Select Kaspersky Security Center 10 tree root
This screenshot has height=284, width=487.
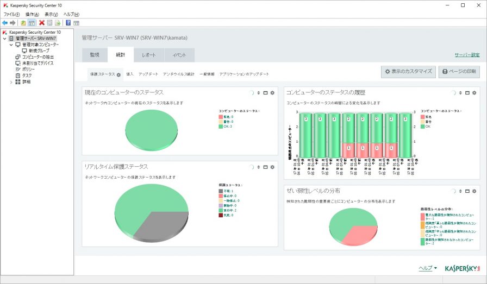tap(35, 32)
